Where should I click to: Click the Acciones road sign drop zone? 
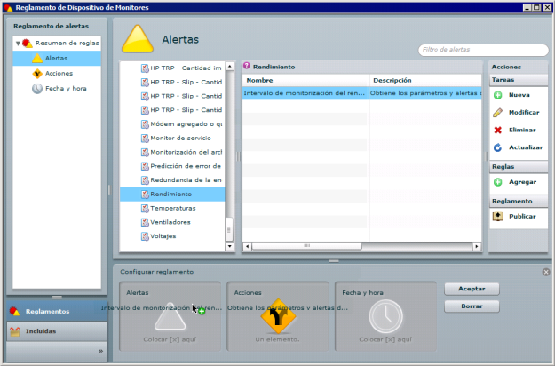point(278,315)
